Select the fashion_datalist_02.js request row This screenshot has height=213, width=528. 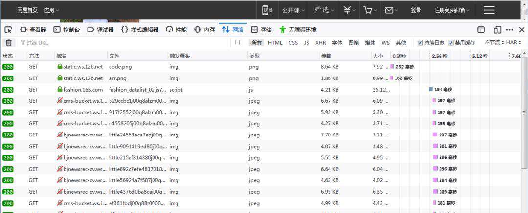point(261,90)
